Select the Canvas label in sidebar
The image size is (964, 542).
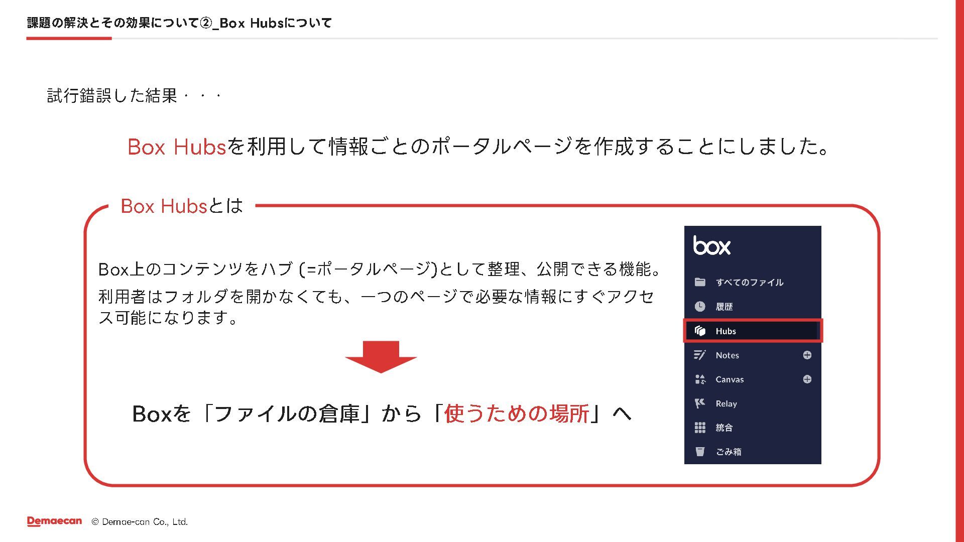(x=730, y=380)
